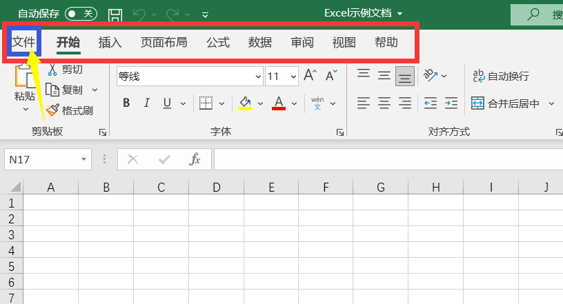Toggle bottom align icon

pos(404,76)
